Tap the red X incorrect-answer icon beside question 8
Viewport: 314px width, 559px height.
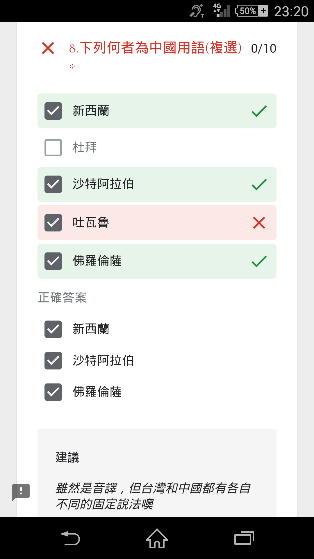pos(48,48)
